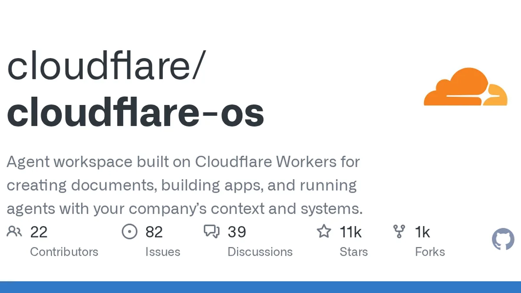Click the fork icon beside 1k

click(x=399, y=232)
